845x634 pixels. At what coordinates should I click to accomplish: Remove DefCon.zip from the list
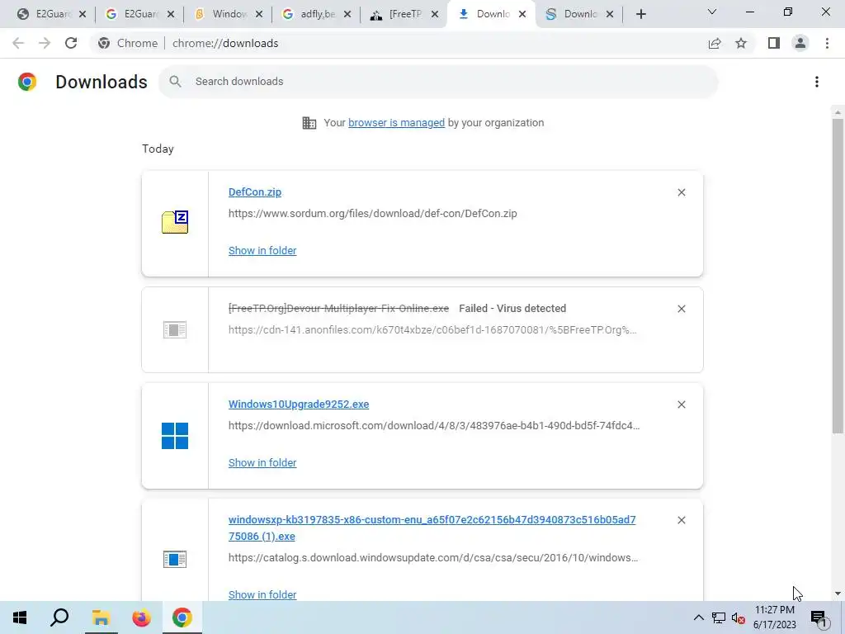click(x=681, y=192)
